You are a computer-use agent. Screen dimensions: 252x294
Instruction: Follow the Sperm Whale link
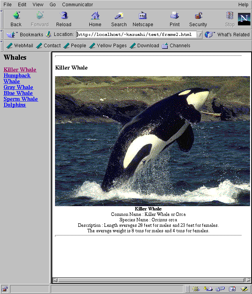(x=21, y=99)
